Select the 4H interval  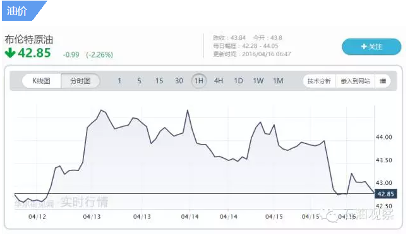219,81
